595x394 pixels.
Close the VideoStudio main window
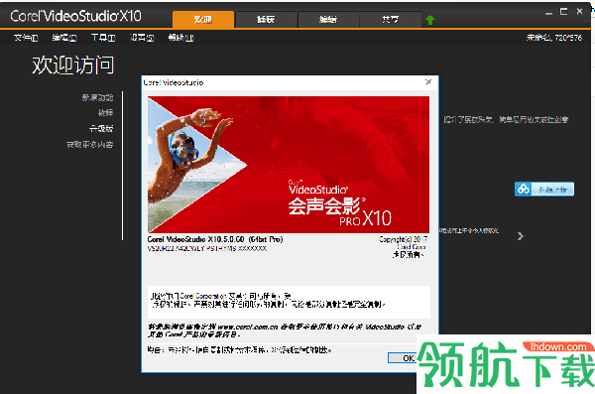[x=579, y=12]
